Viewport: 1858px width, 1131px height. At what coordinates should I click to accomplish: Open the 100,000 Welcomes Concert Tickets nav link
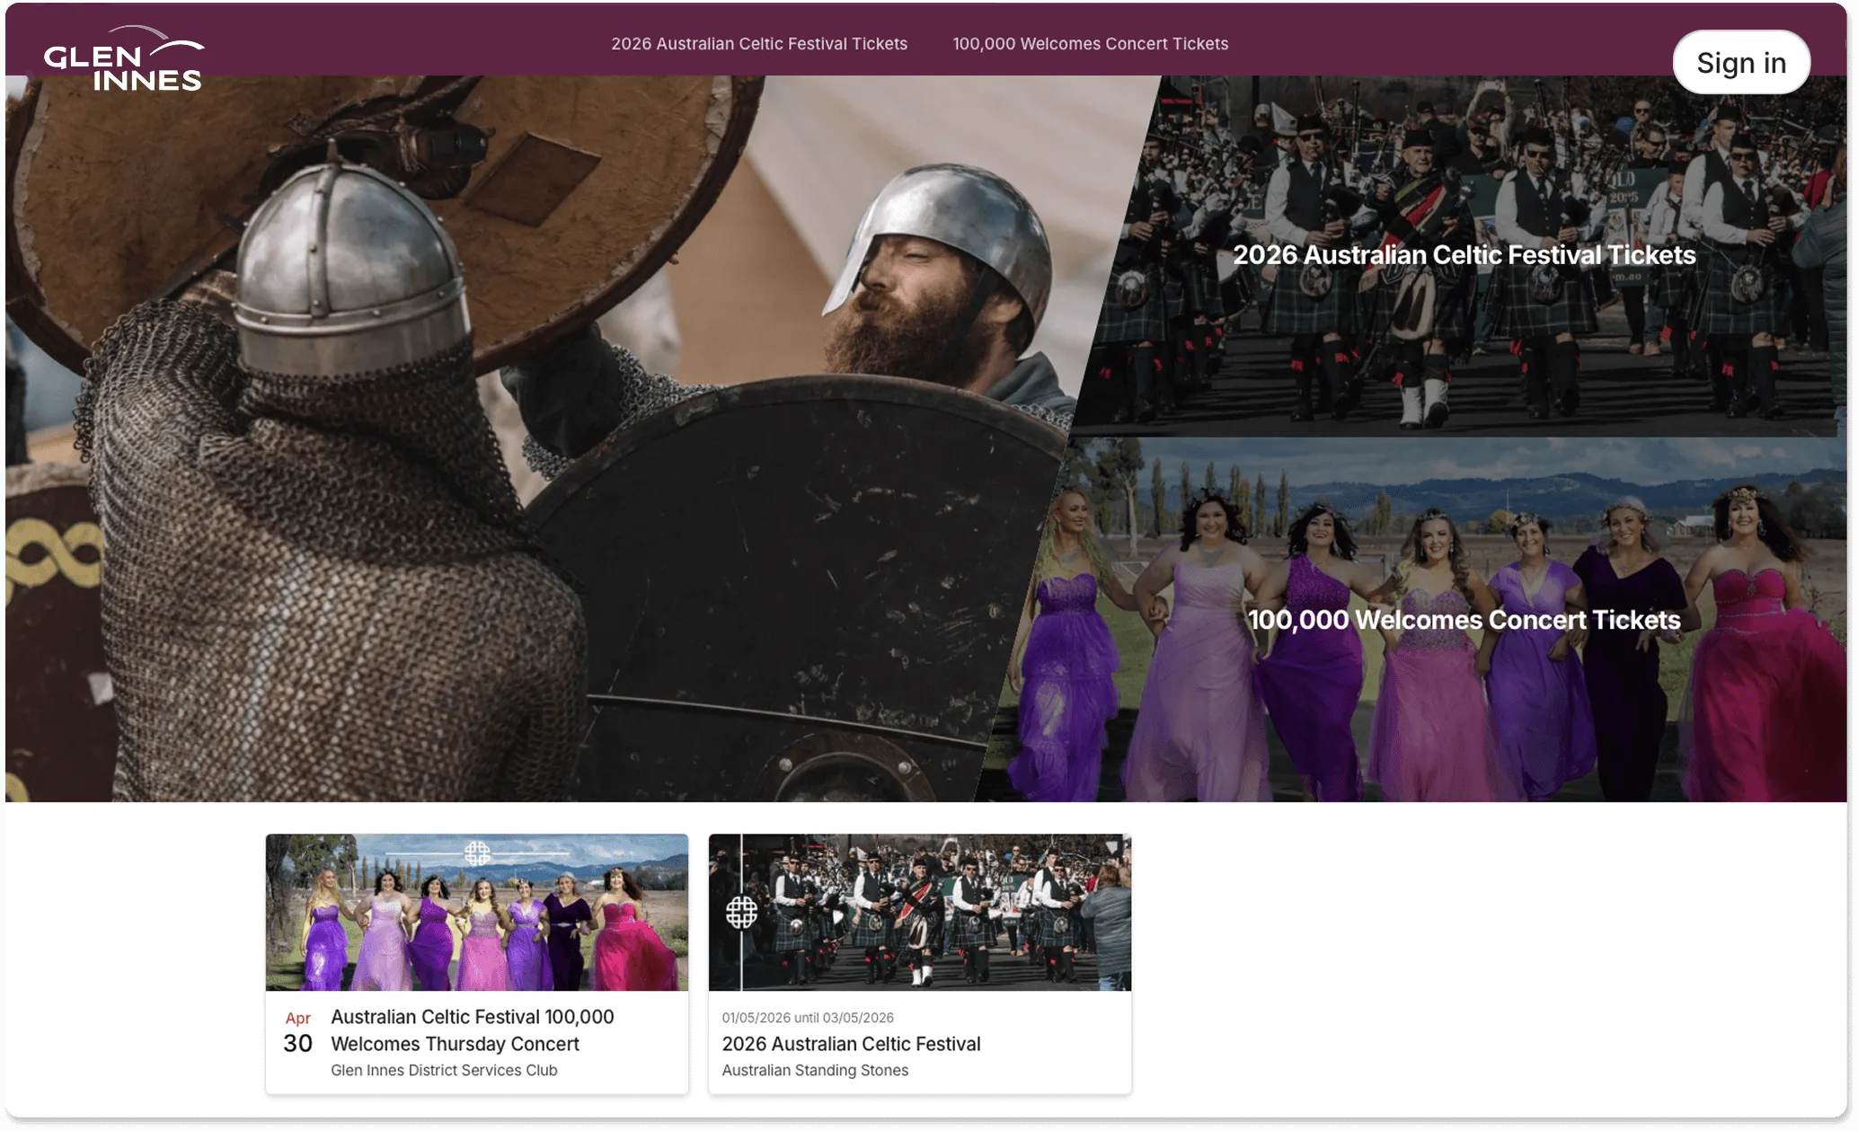[x=1090, y=44]
